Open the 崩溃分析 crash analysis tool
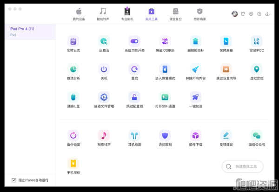This screenshot has height=192, width=279. point(73,69)
